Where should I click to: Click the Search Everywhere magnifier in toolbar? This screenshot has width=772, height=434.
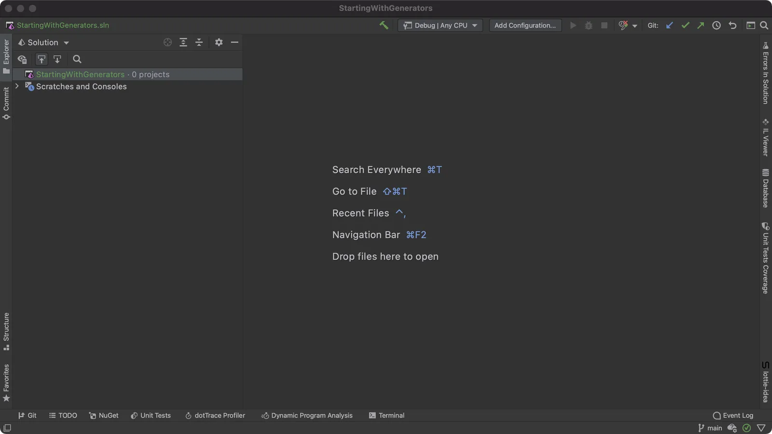[764, 25]
